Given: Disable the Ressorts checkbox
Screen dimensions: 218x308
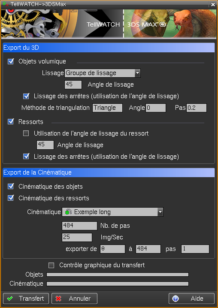Looking at the screenshot, I should tap(11, 122).
